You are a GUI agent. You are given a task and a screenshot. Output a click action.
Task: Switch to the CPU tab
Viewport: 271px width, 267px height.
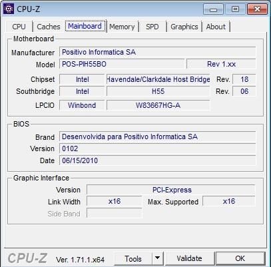click(19, 27)
